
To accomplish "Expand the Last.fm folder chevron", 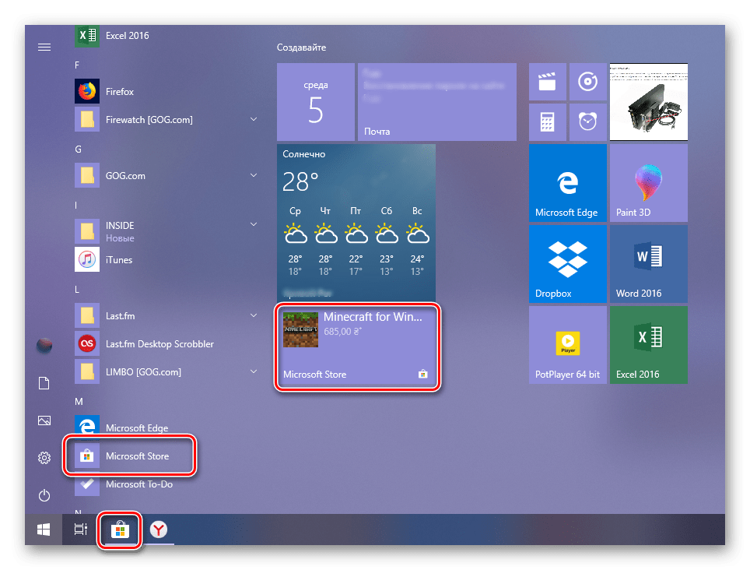I will point(254,315).
